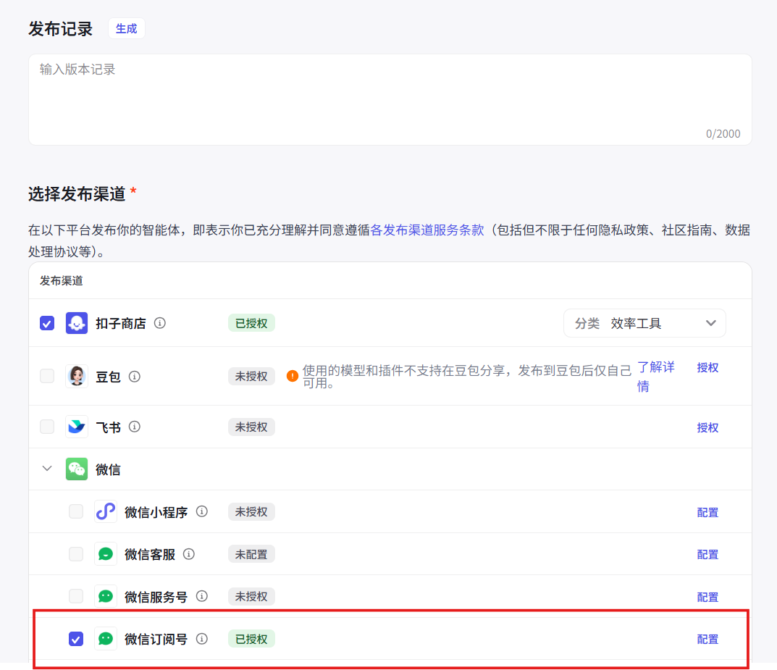777x670 pixels.
Task: Open the 各发布渠道服务条款 link
Action: coord(427,230)
